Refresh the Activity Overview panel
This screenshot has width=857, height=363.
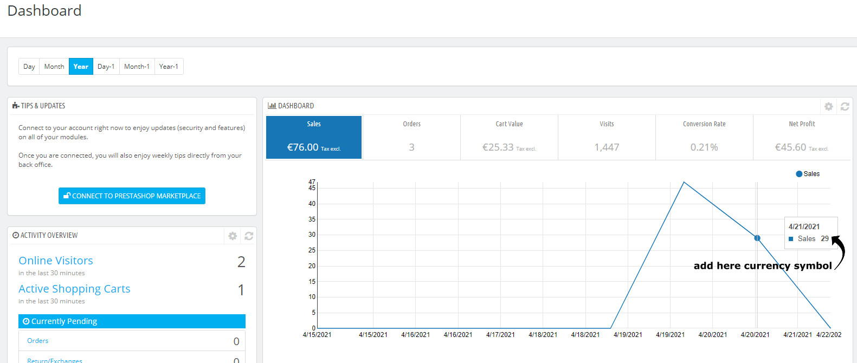[249, 236]
